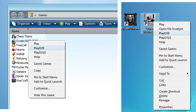Select the InkBall game icon
The width and height of the screenshot is (196, 112).
click(14, 54)
